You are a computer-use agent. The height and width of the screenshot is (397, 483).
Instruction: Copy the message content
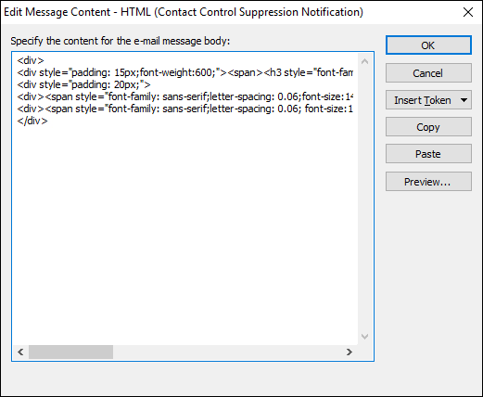428,127
